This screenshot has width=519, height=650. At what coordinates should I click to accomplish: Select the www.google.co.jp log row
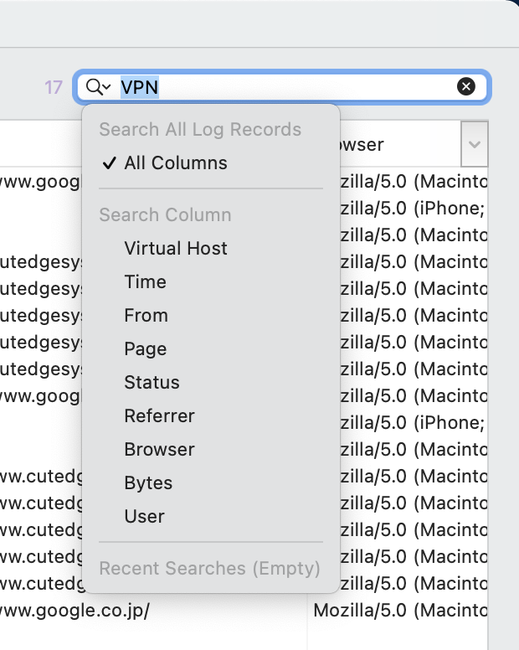point(75,610)
